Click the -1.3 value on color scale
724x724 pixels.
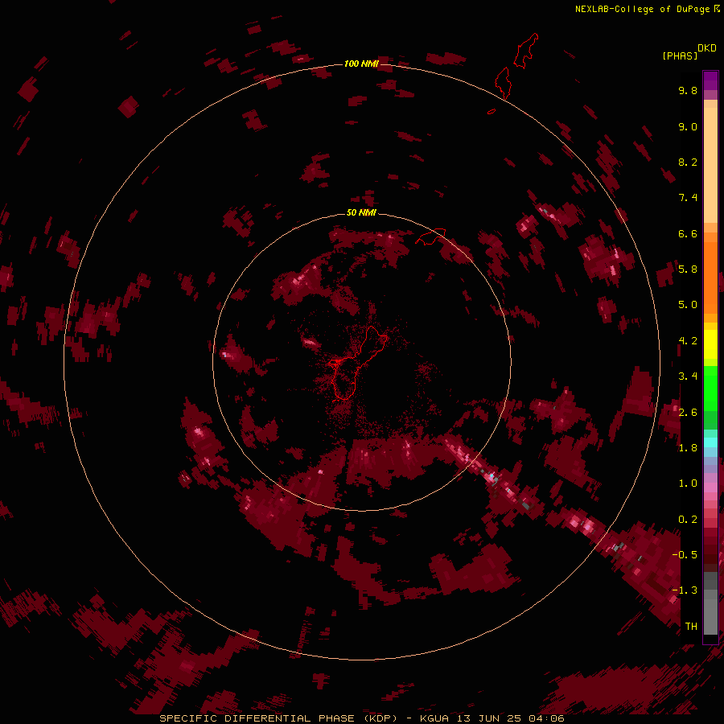(685, 590)
